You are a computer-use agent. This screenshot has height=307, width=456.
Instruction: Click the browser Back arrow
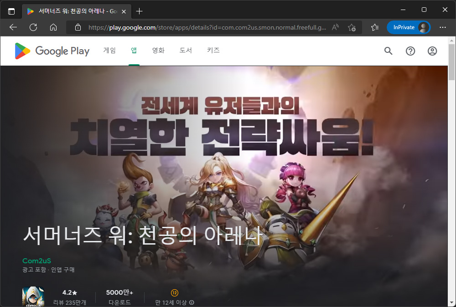[x=13, y=27]
